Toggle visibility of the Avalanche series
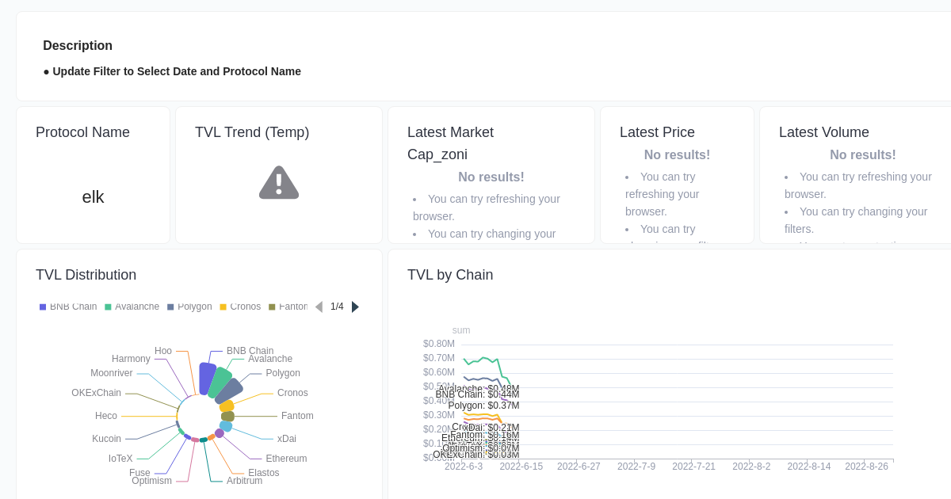 (132, 307)
